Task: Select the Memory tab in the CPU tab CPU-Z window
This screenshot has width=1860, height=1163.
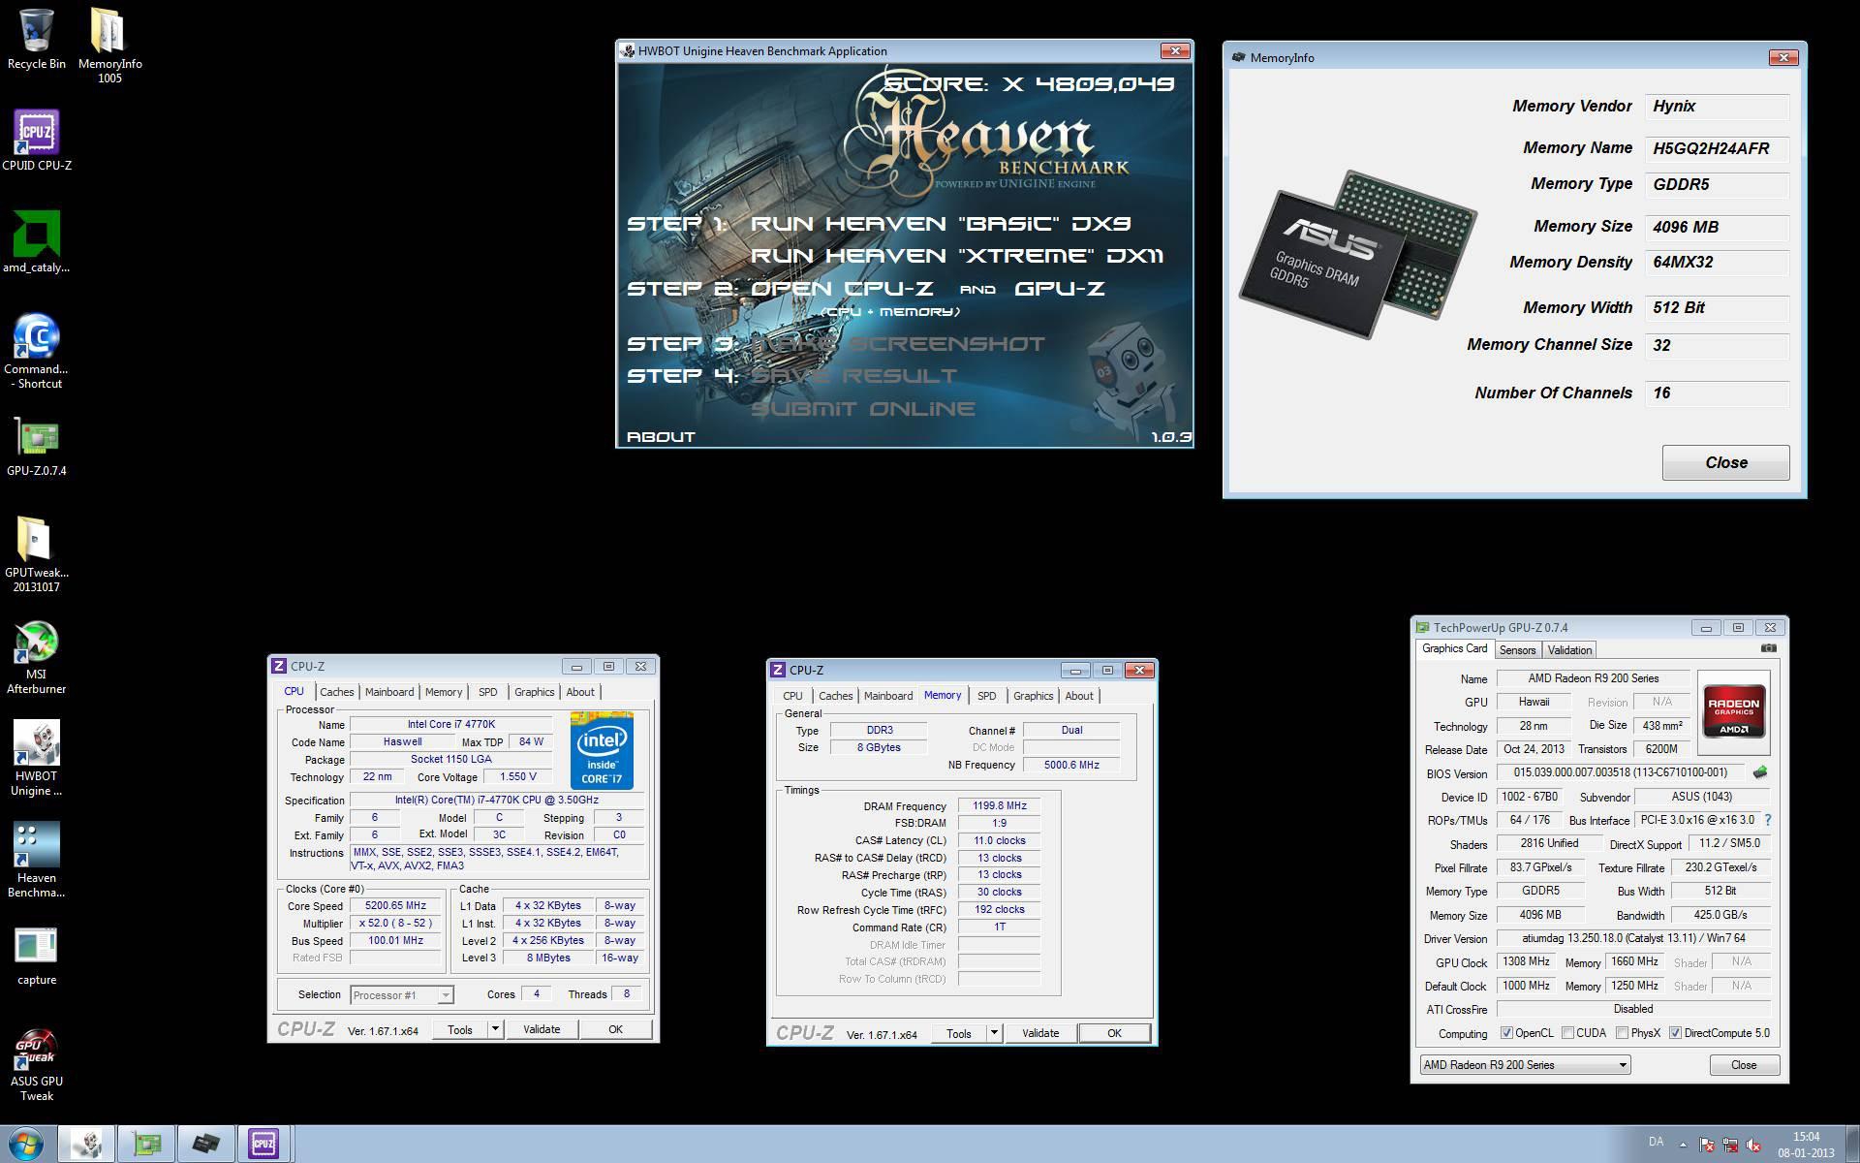Action: (444, 692)
